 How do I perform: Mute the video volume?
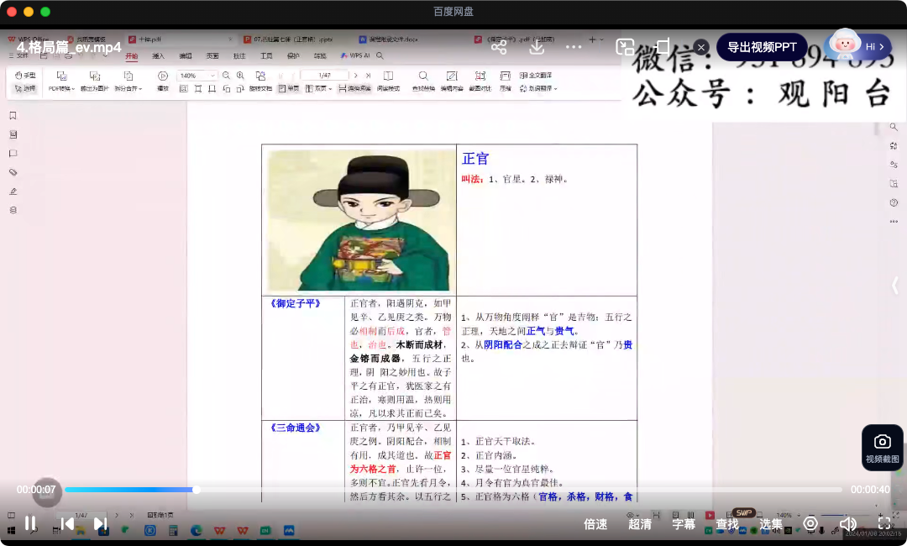tap(847, 523)
